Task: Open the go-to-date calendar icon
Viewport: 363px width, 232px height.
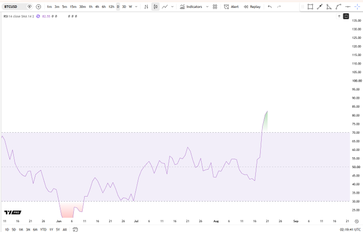Action: tap(75, 229)
